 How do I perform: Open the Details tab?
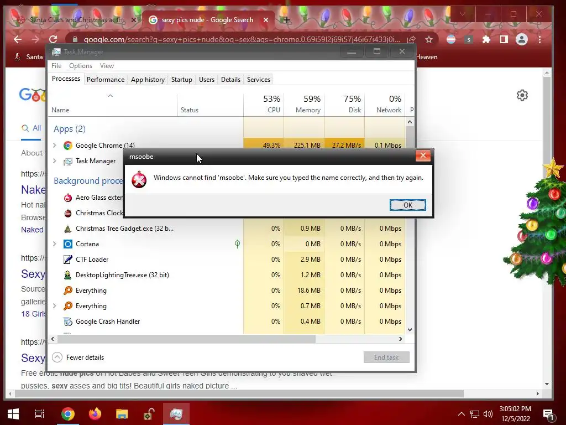point(230,80)
